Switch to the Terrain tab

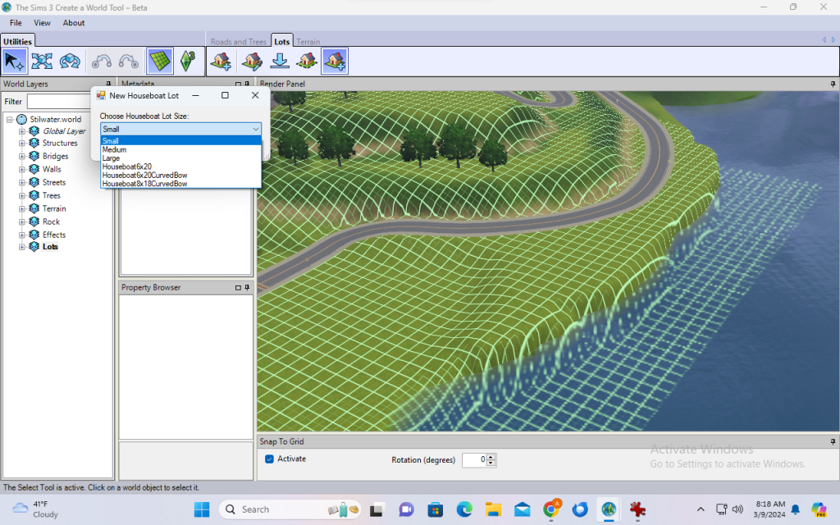pos(308,42)
